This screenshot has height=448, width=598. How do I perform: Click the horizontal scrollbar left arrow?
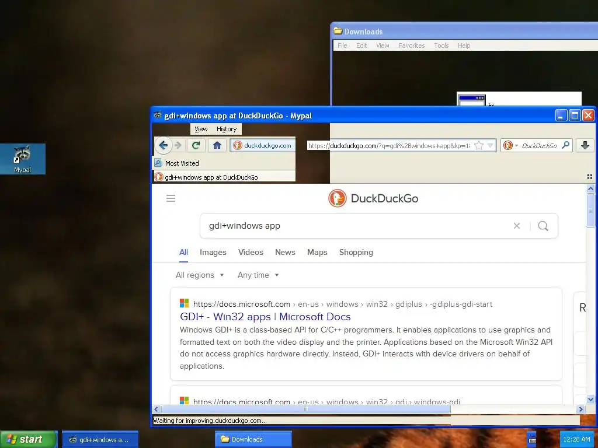(x=156, y=409)
